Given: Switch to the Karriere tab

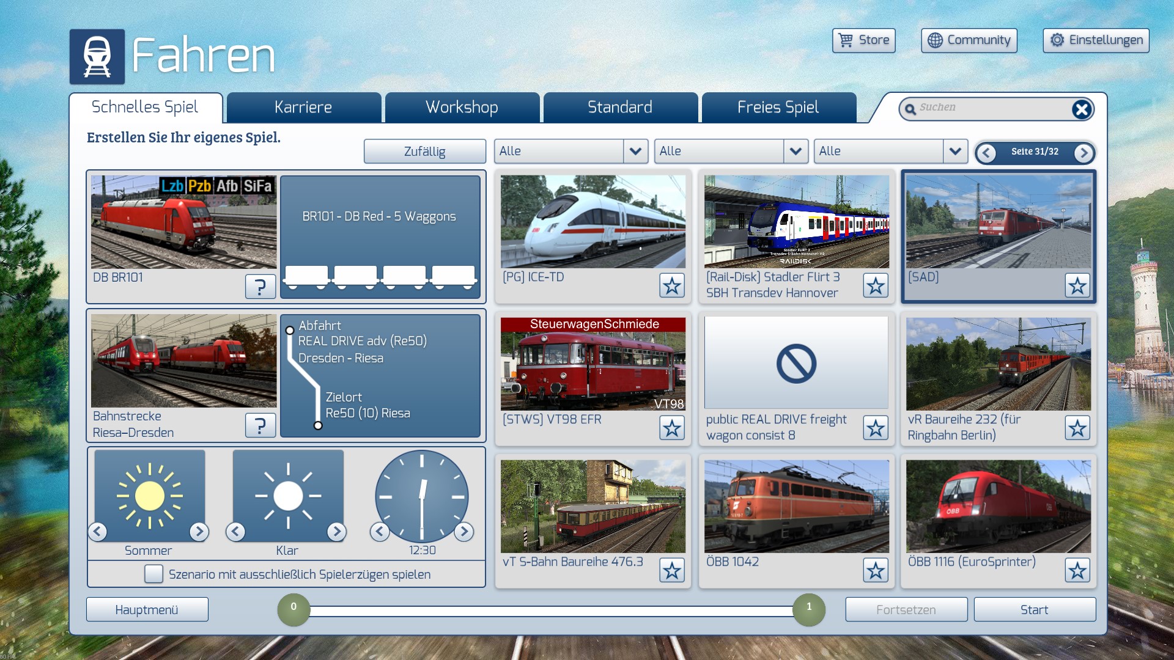Looking at the screenshot, I should pyautogui.click(x=303, y=108).
